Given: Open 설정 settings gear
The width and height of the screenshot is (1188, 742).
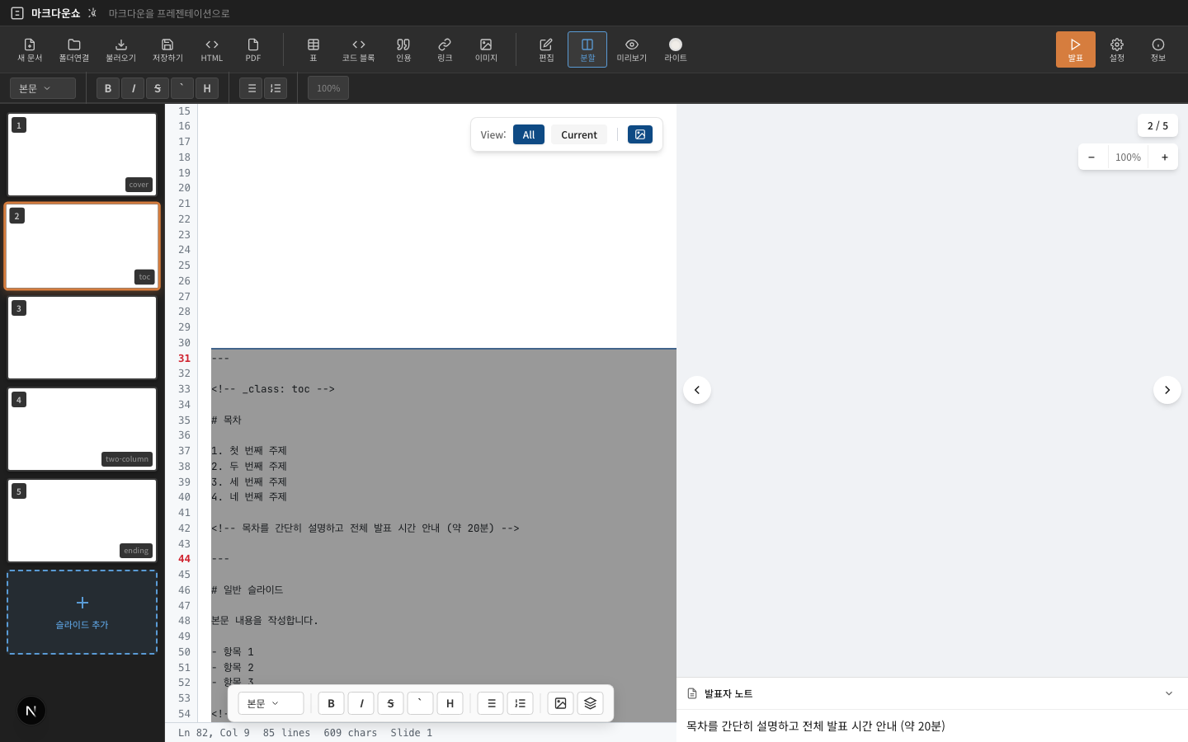Looking at the screenshot, I should [1116, 49].
